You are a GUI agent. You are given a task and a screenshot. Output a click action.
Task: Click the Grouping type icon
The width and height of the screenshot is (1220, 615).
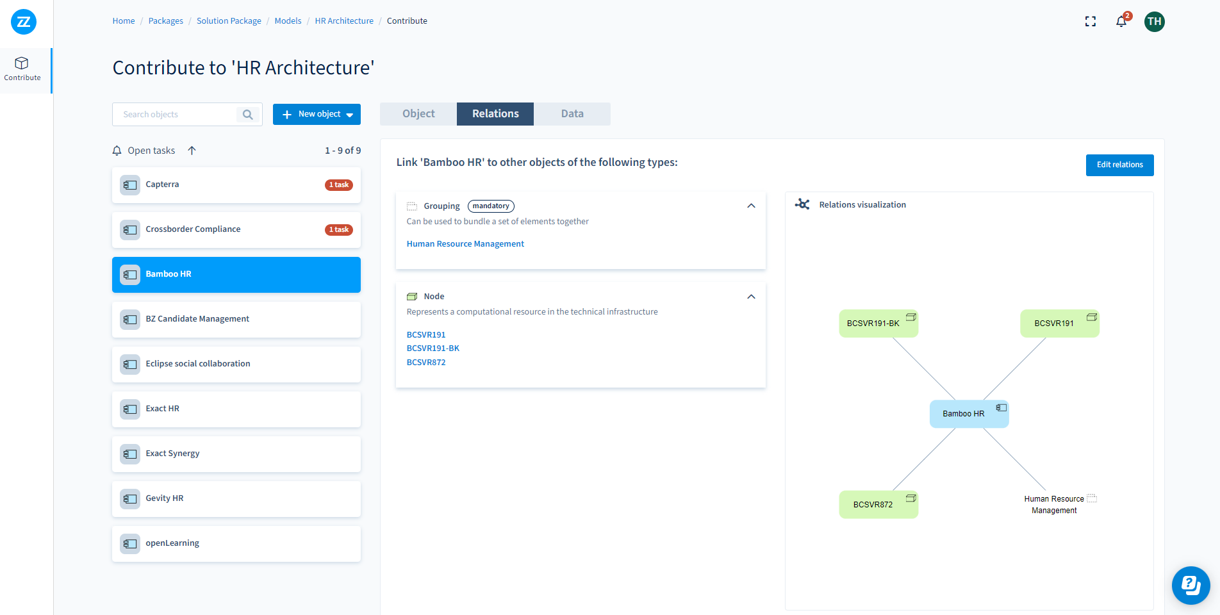click(x=412, y=206)
